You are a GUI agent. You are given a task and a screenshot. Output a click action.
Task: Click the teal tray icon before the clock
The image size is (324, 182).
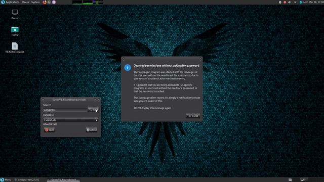click(301, 2)
